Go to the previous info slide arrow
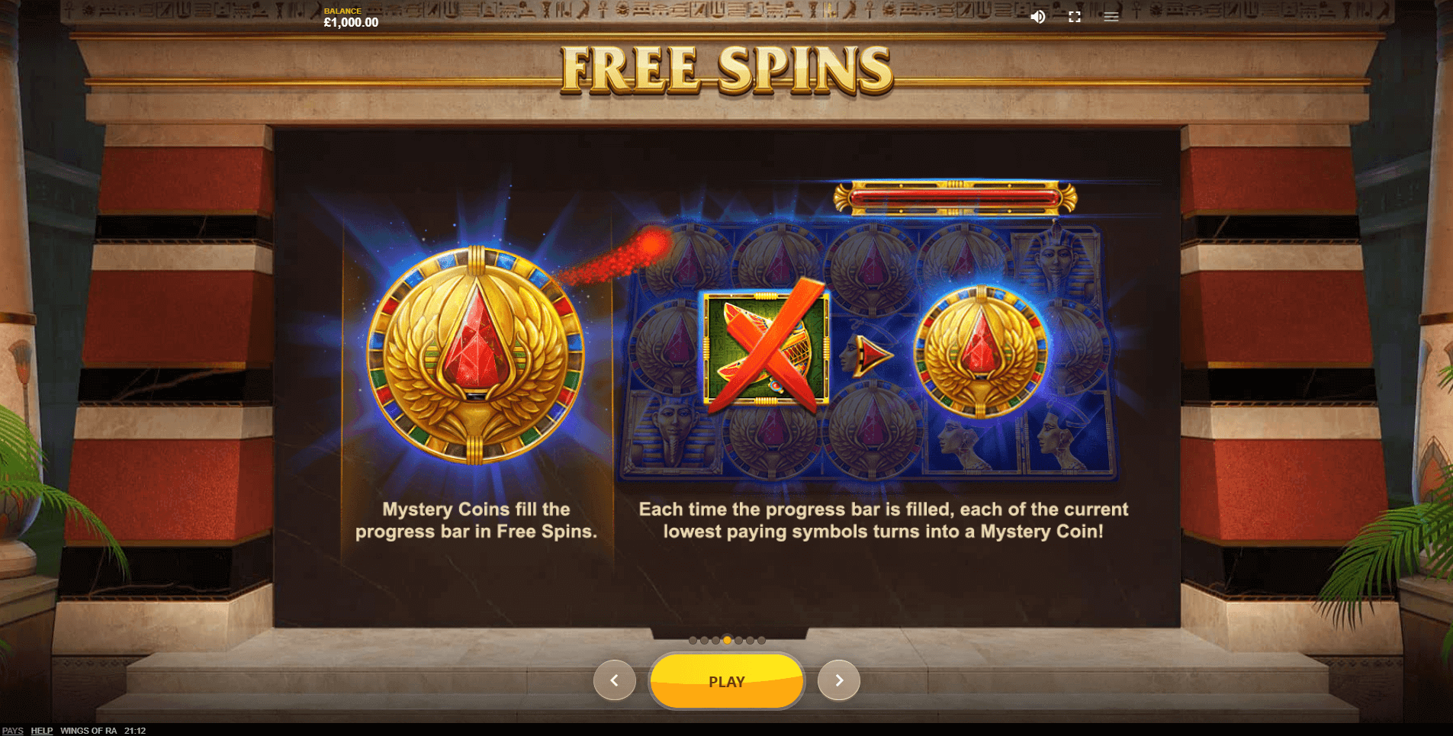Screen dimensions: 1453x736 [615, 680]
